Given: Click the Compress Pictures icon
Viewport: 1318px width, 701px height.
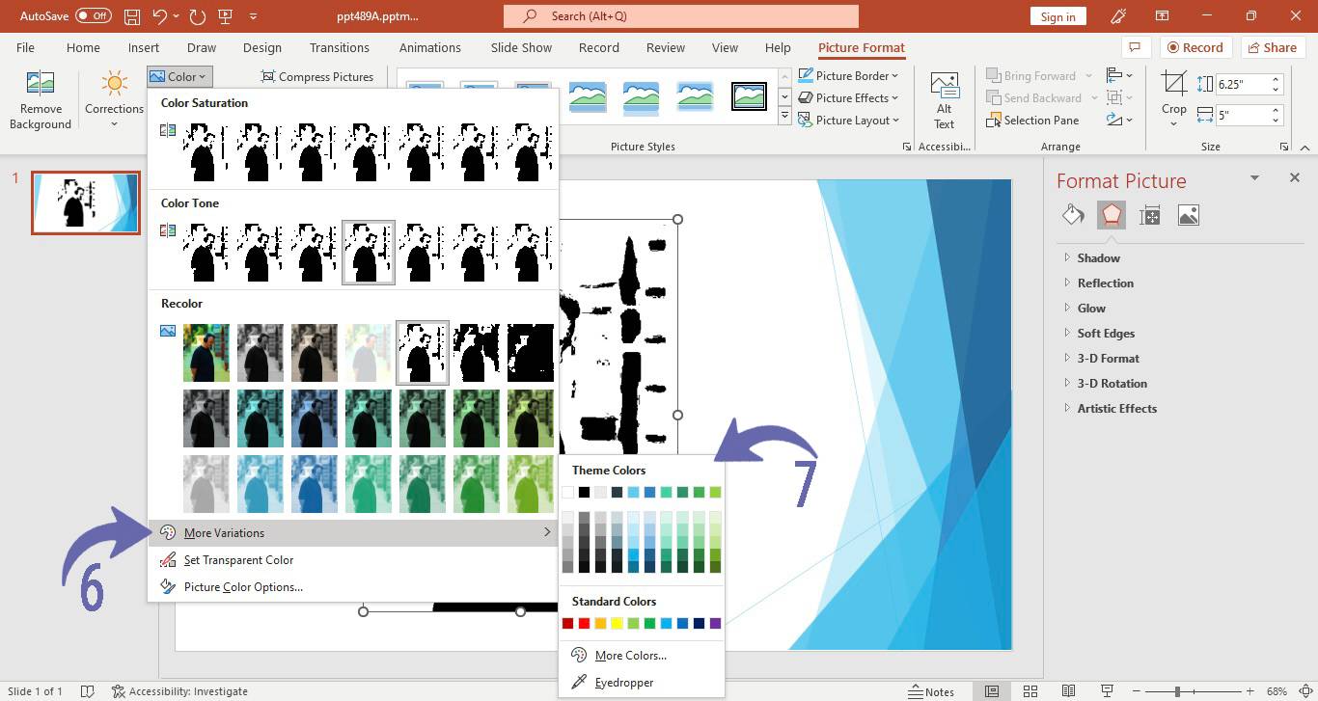Looking at the screenshot, I should tap(268, 76).
